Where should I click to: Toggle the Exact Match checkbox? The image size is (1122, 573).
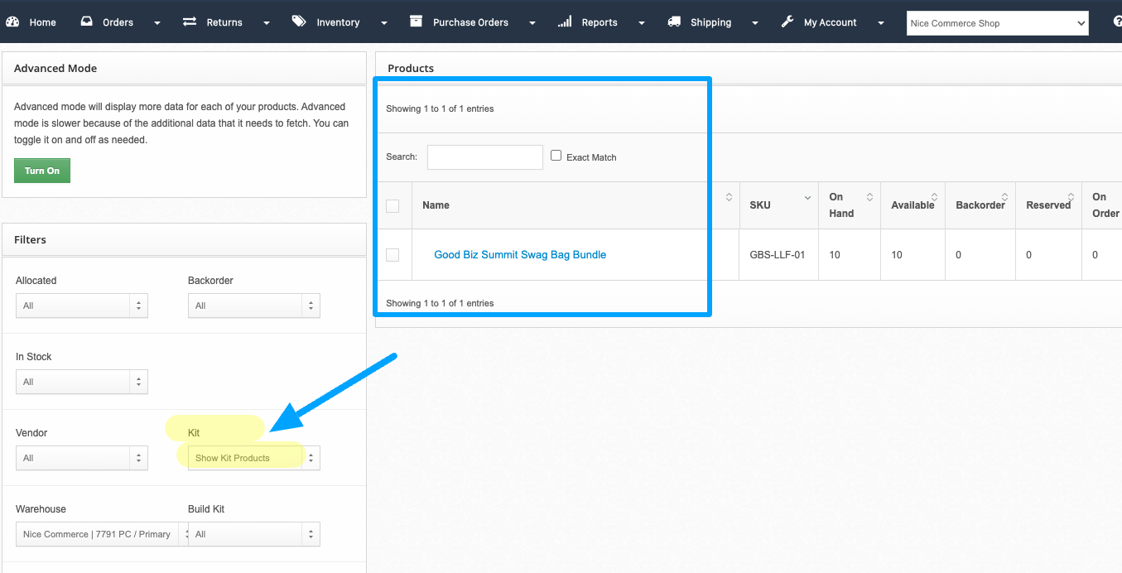556,156
